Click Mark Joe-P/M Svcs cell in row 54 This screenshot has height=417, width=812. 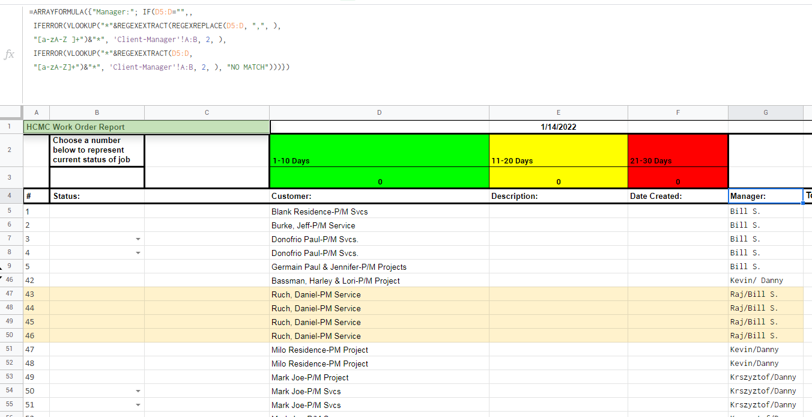point(379,391)
